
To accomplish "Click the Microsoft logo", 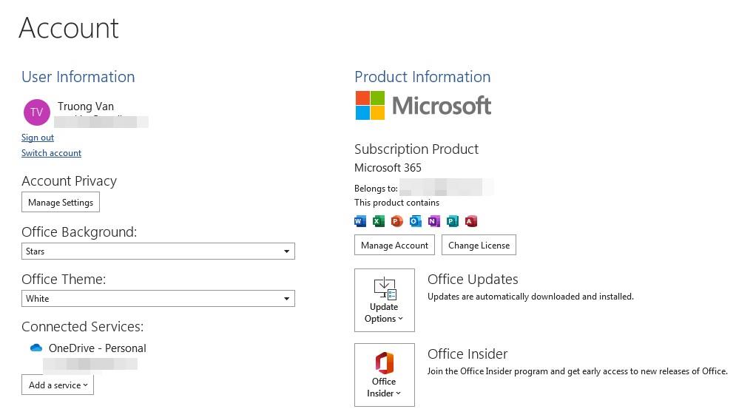I will pyautogui.click(x=423, y=106).
